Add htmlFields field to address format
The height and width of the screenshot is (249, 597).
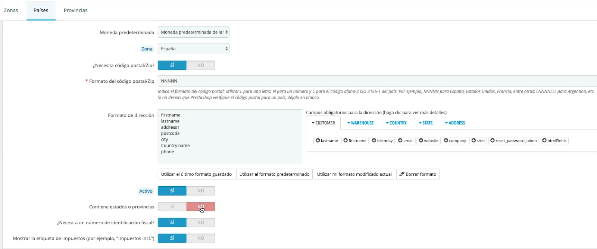(554, 141)
